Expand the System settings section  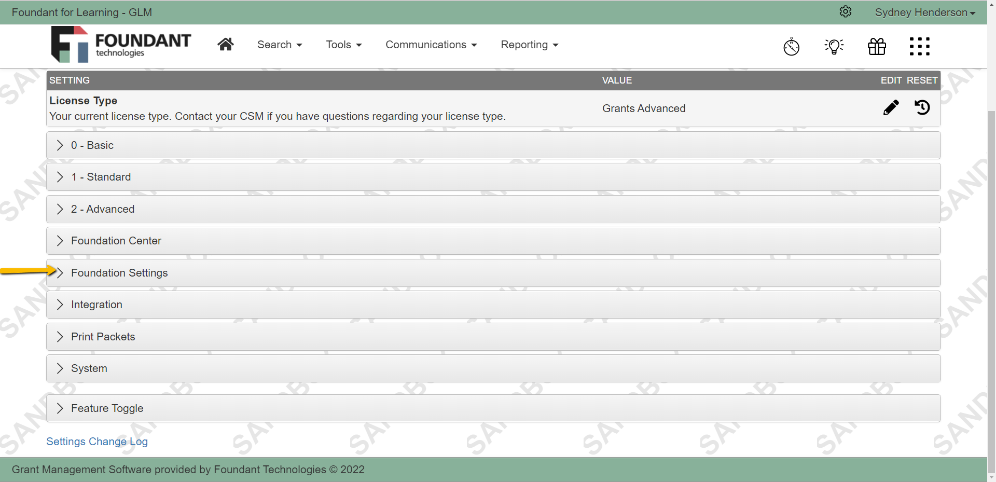point(89,368)
